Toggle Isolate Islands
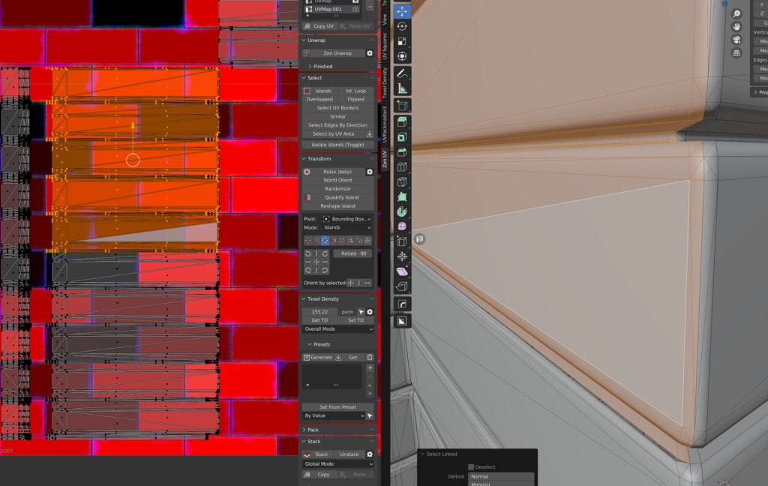The image size is (768, 486). (x=338, y=145)
